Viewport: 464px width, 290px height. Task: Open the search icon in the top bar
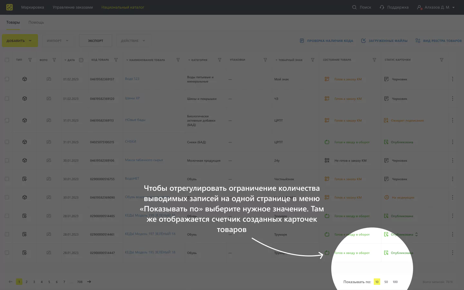tap(354, 7)
